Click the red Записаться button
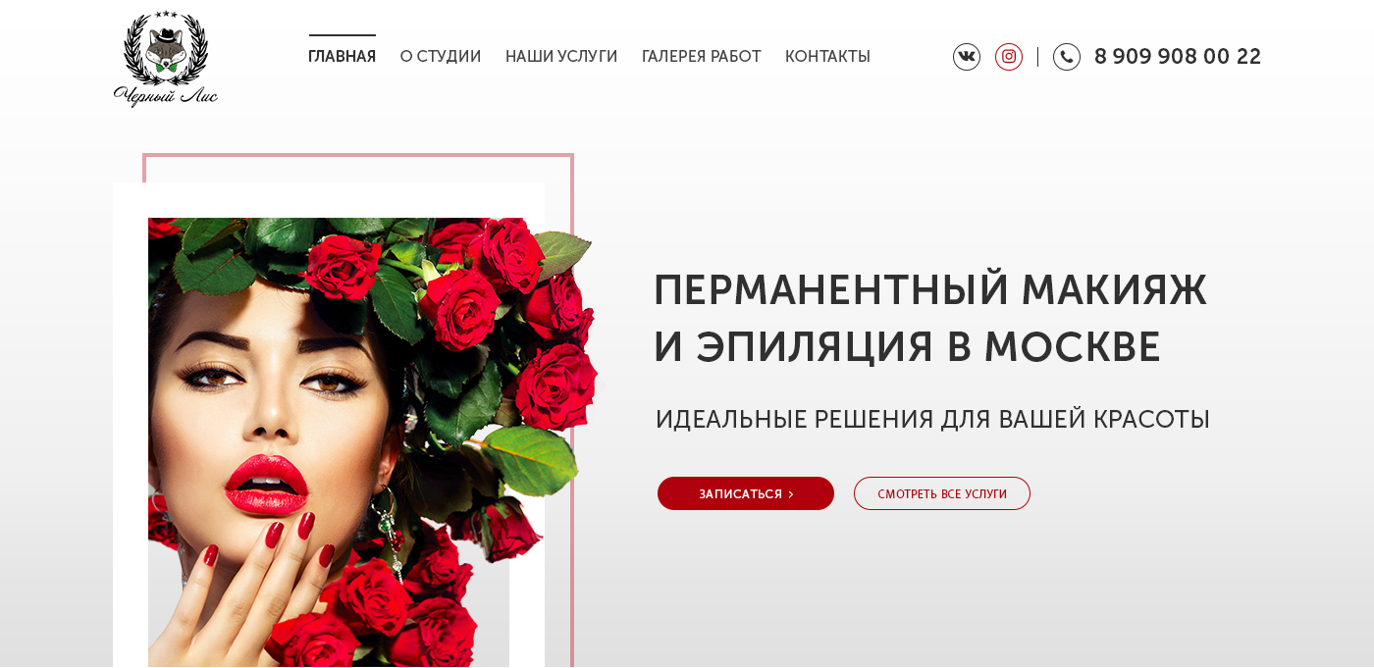This screenshot has height=668, width=1374. pos(746,493)
